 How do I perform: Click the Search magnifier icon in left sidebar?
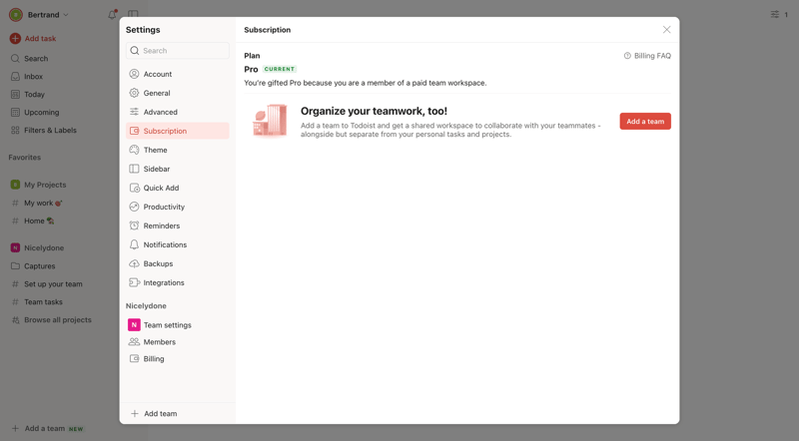click(x=15, y=59)
